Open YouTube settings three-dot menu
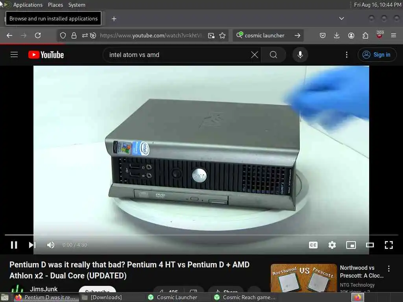Viewport: 403px width, 302px height. (347, 55)
